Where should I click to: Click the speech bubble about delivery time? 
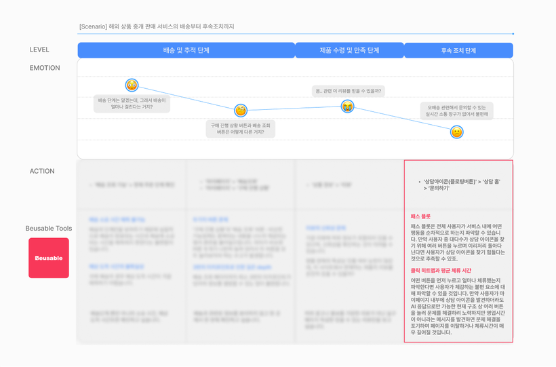132,103
